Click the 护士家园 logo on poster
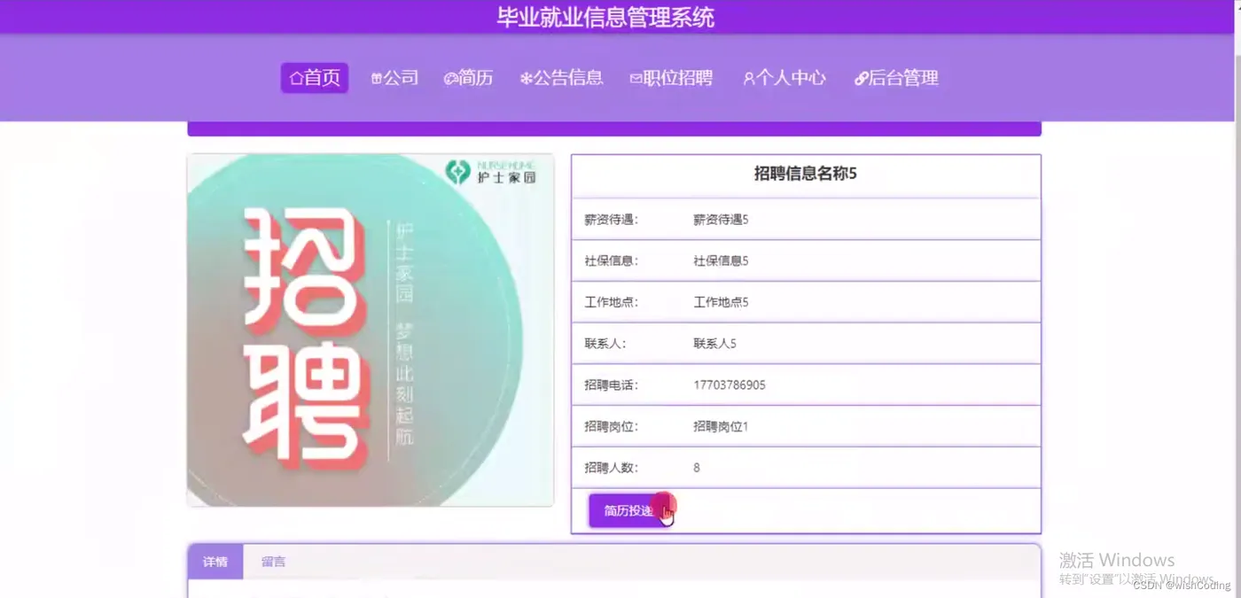 pyautogui.click(x=491, y=171)
